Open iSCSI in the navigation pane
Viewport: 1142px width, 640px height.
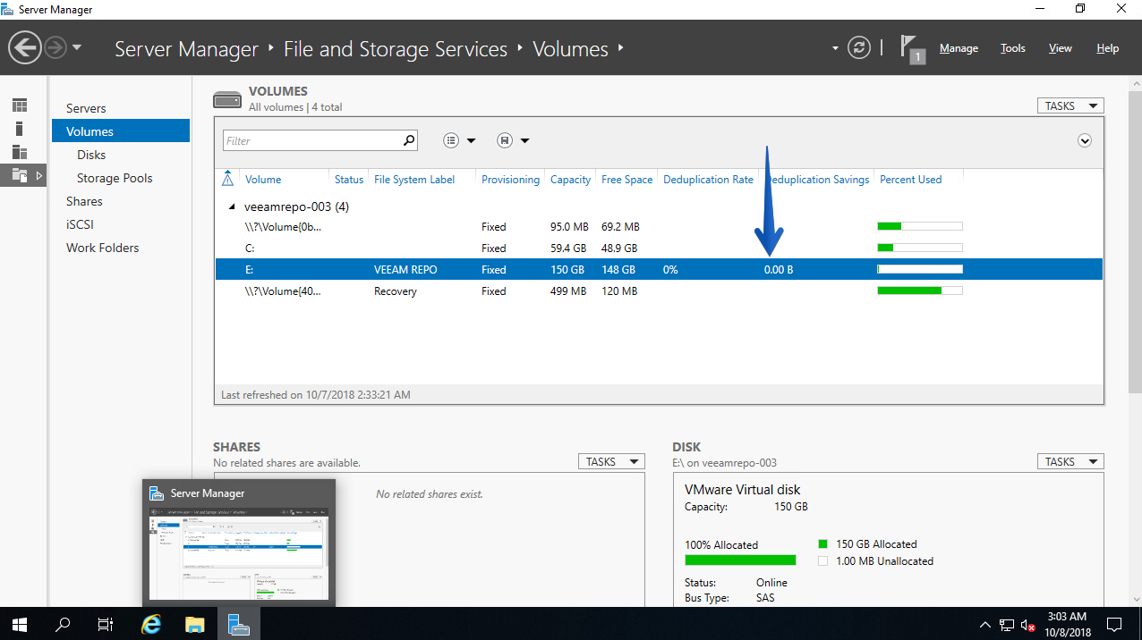point(80,224)
